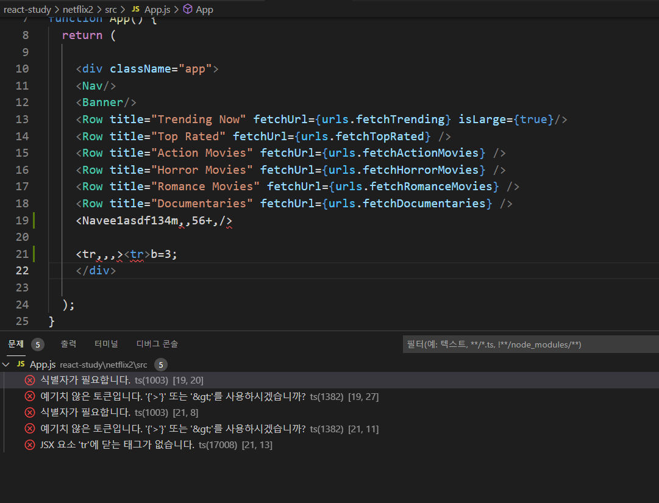This screenshot has height=503, width=659.
Task: Click the Banner component tag
Action: coord(106,102)
